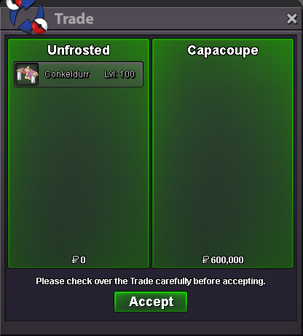Click the Pokedollar symbol beside 600,000
Image resolution: width=303 pixels, height=336 pixels.
(205, 259)
